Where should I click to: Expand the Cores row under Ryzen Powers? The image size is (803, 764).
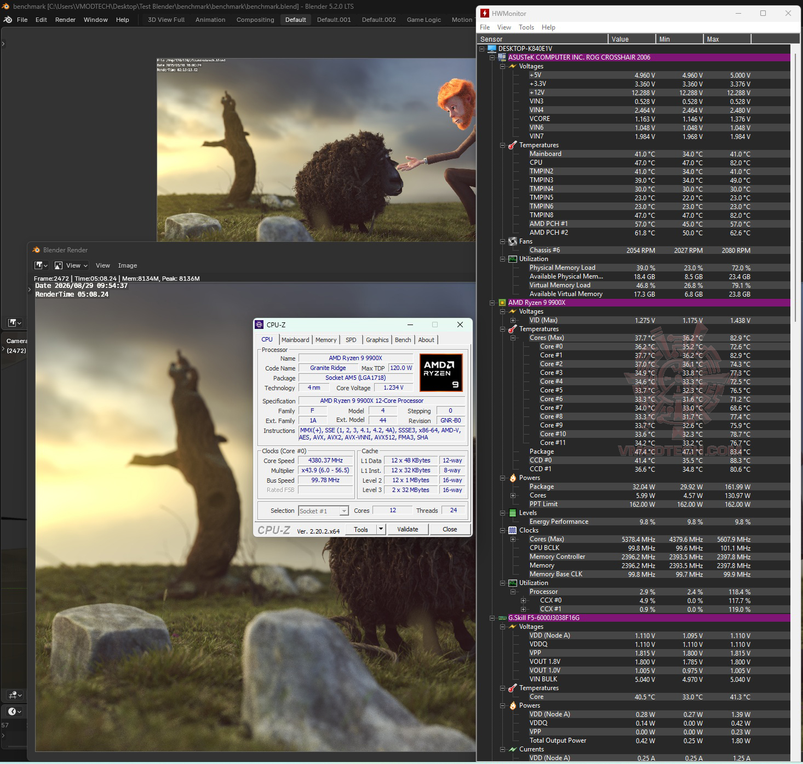(513, 495)
